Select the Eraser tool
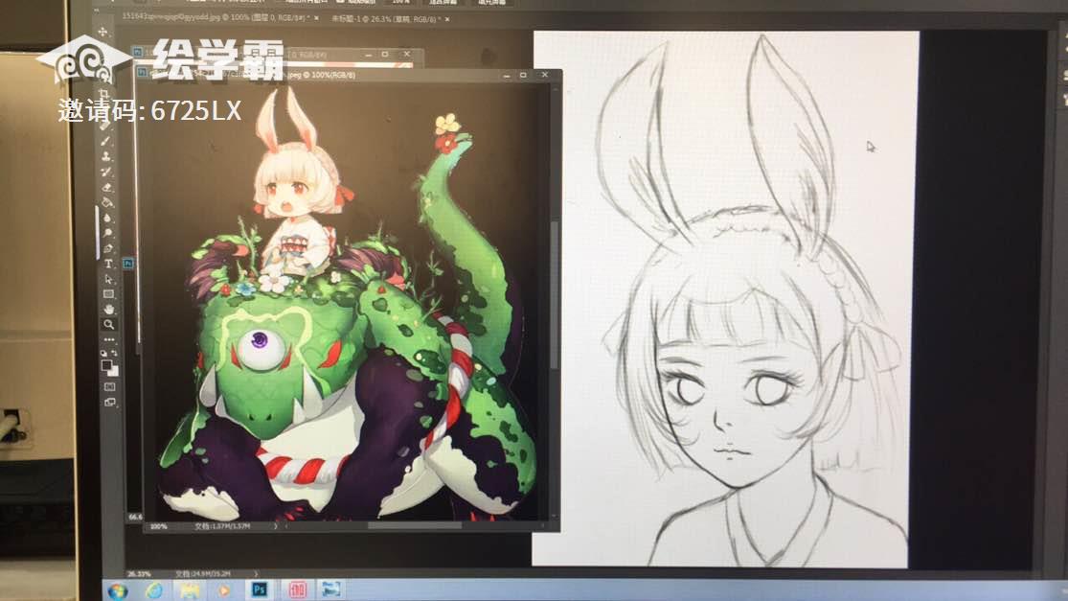1068x601 pixels. point(106,187)
